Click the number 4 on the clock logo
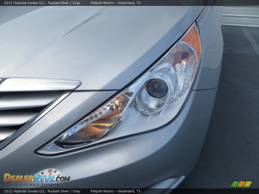This screenshot has width=259, height=194. pos(42,173)
